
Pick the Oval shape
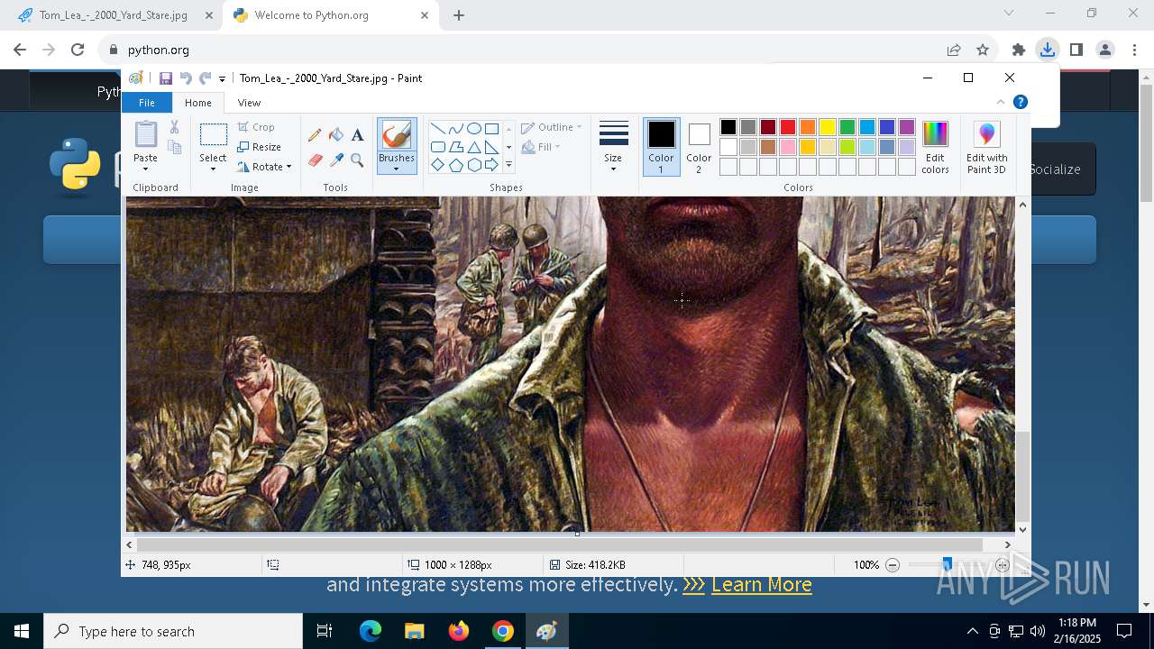pyautogui.click(x=473, y=128)
